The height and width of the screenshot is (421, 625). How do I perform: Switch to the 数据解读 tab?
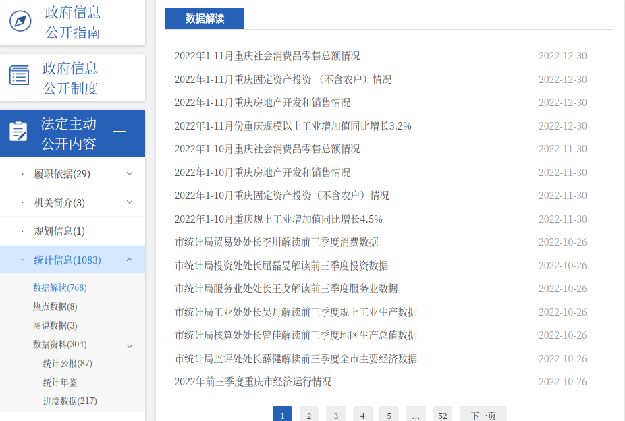click(205, 18)
